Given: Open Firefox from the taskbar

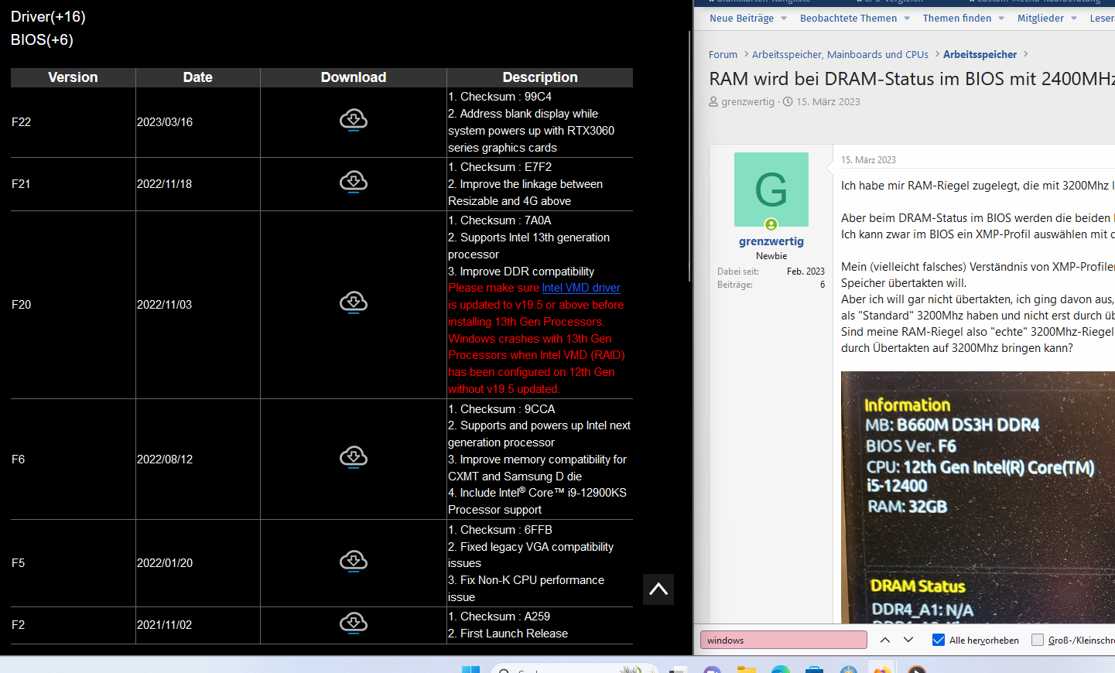Looking at the screenshot, I should 883,669.
